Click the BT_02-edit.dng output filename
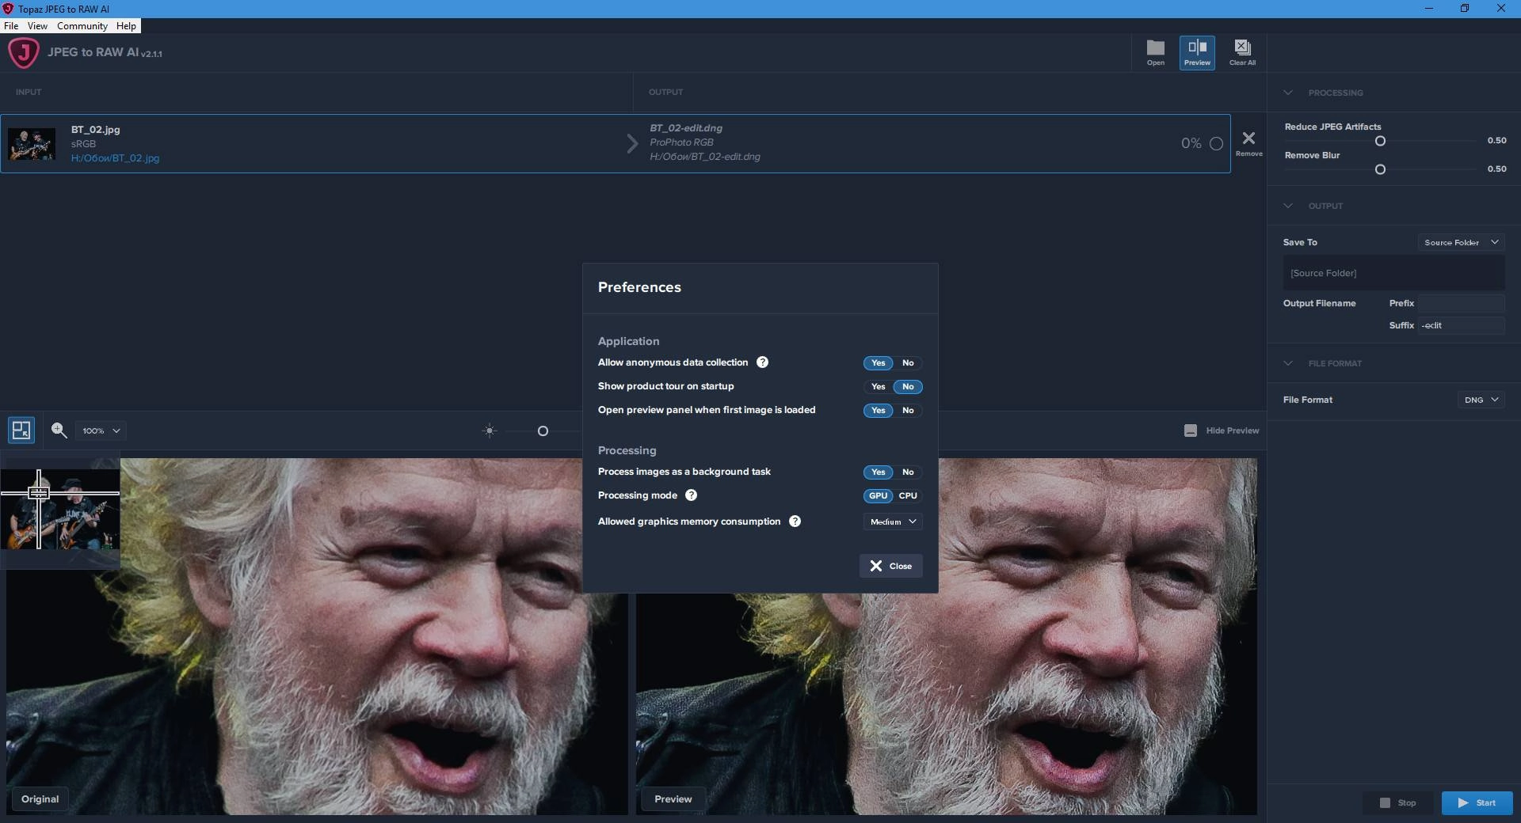The height and width of the screenshot is (823, 1521). tap(686, 128)
